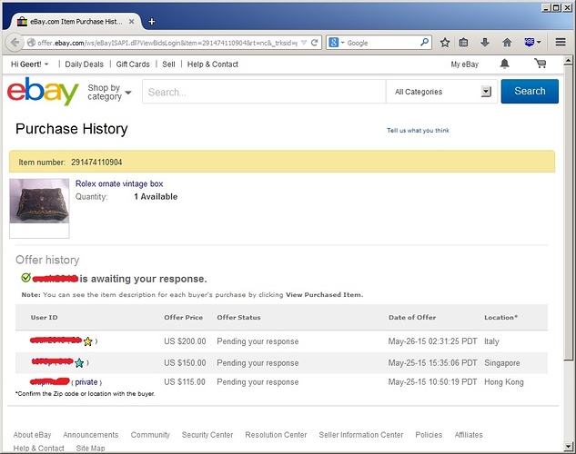576x454 pixels.
Task: Open the bookmarks list icon
Action: pyautogui.click(x=463, y=43)
